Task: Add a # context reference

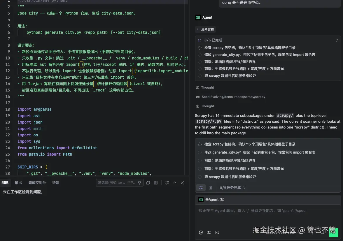Action: click(209, 233)
